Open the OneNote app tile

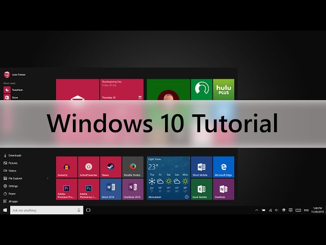coord(224,189)
